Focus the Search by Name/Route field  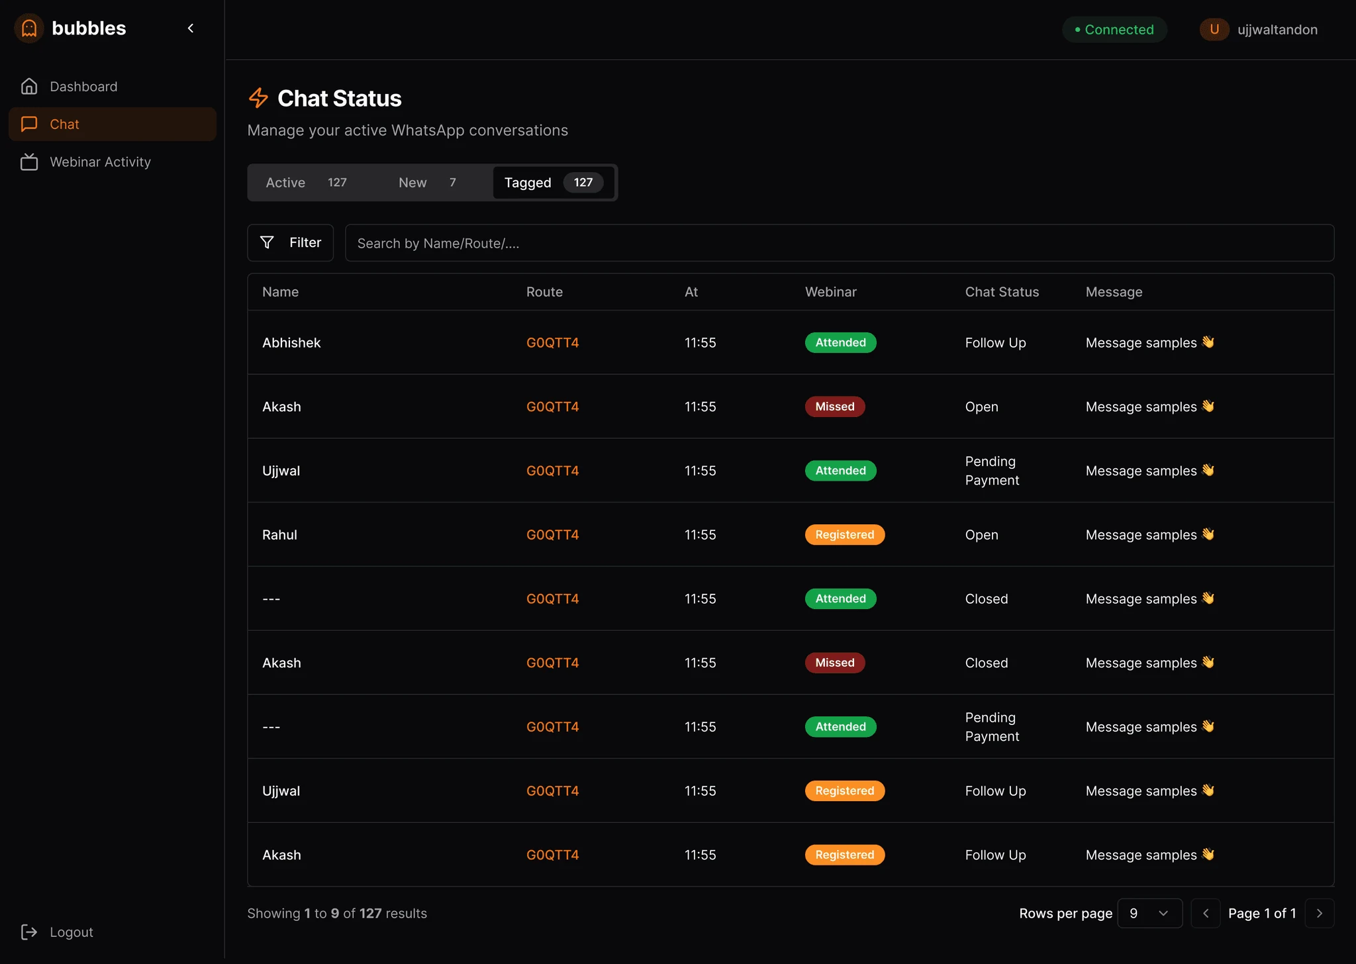[x=840, y=243]
